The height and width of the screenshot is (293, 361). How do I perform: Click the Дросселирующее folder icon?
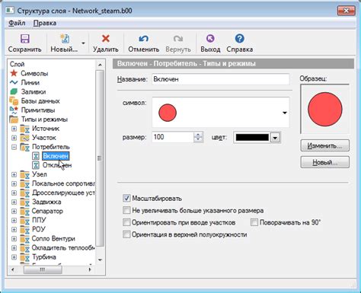(x=25, y=193)
